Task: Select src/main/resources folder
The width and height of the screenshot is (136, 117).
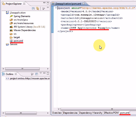Action: [24, 23]
